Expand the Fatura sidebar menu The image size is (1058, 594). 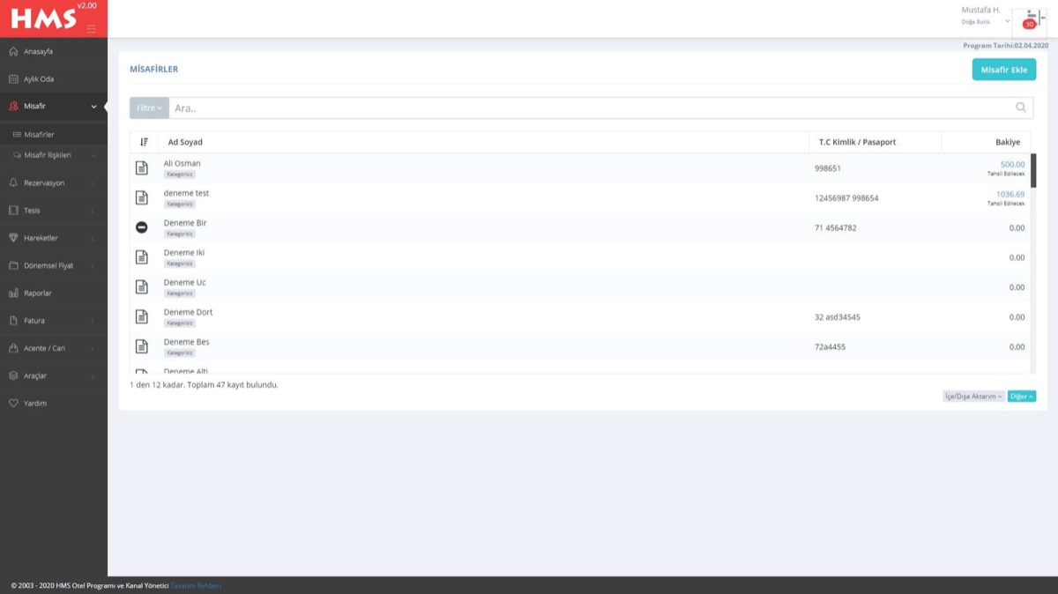coord(54,320)
